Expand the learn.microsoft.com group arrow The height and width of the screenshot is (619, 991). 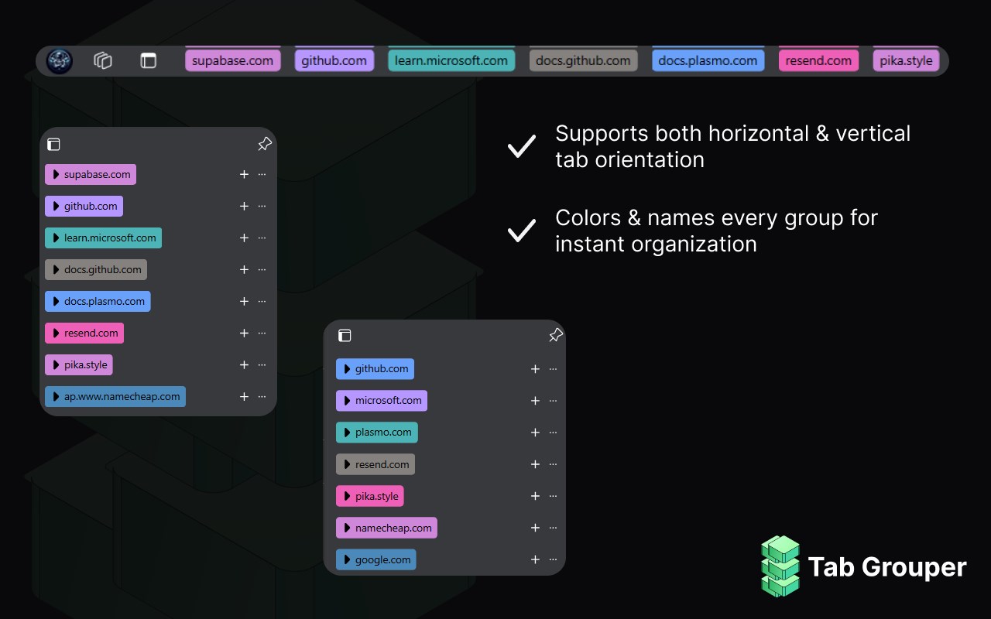56,238
